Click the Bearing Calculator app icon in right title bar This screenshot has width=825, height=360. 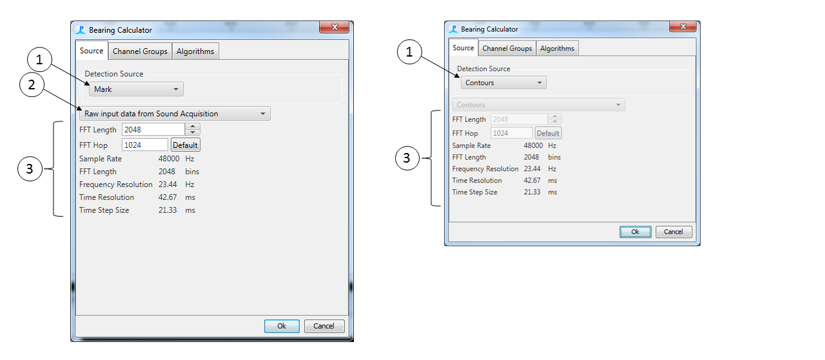coord(454,29)
